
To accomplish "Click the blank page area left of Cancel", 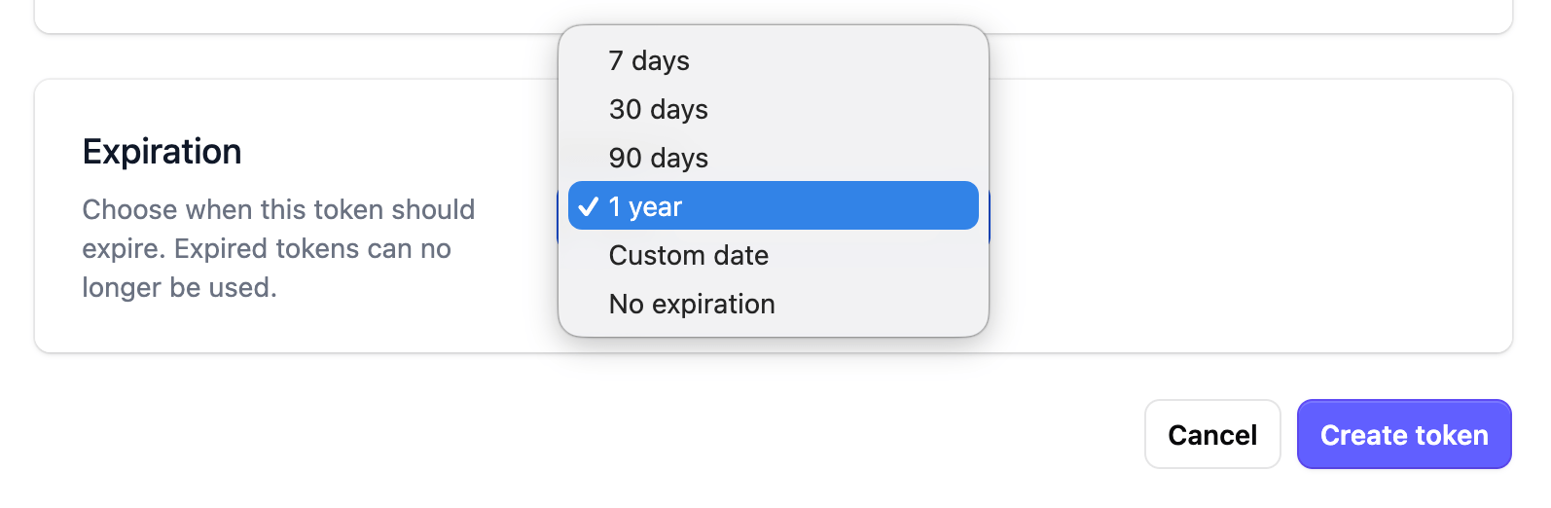I will click(681, 434).
